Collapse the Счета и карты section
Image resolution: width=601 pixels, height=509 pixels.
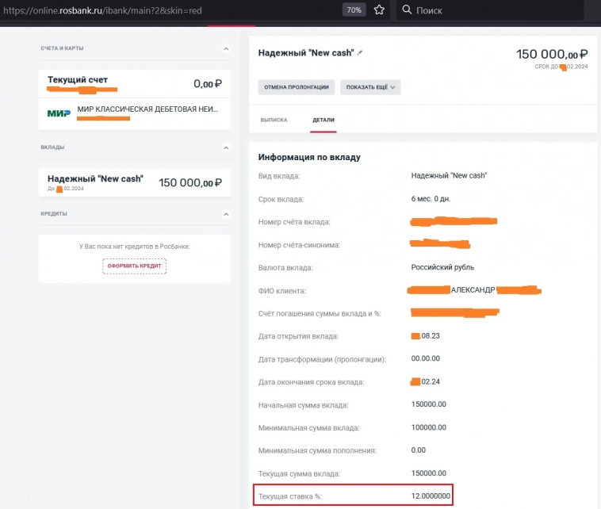(225, 49)
